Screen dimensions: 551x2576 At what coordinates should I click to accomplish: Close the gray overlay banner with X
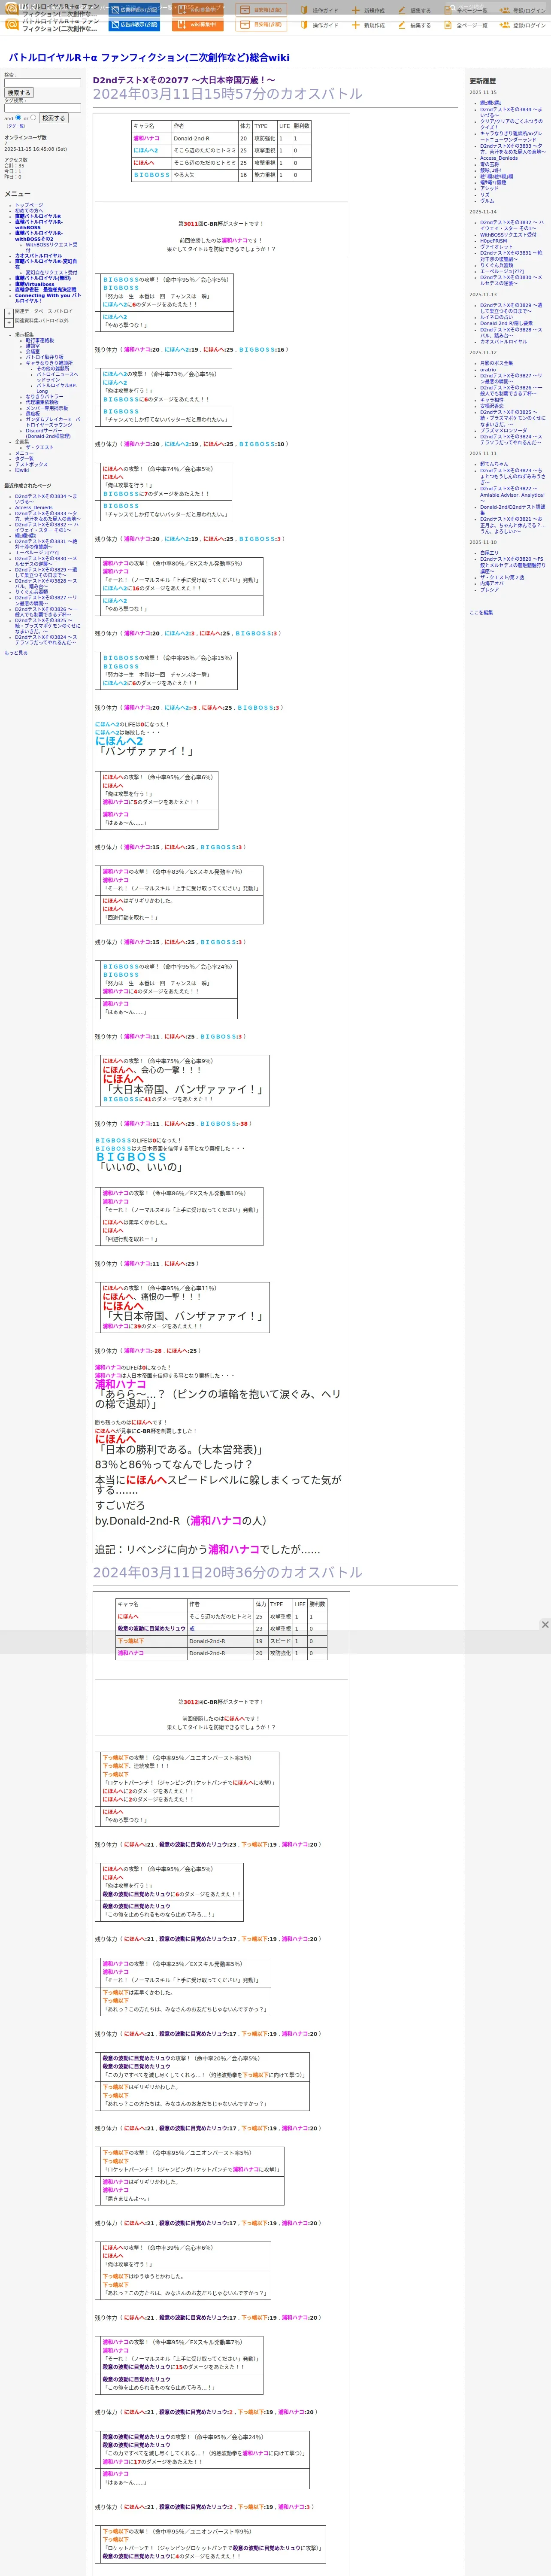(545, 1625)
